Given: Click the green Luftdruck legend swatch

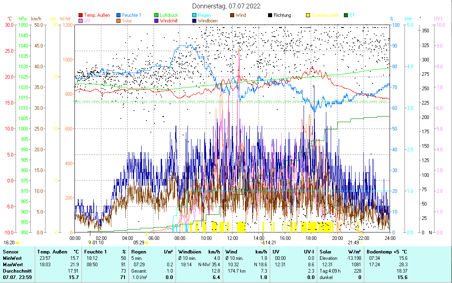Looking at the screenshot, I should pos(156,15).
